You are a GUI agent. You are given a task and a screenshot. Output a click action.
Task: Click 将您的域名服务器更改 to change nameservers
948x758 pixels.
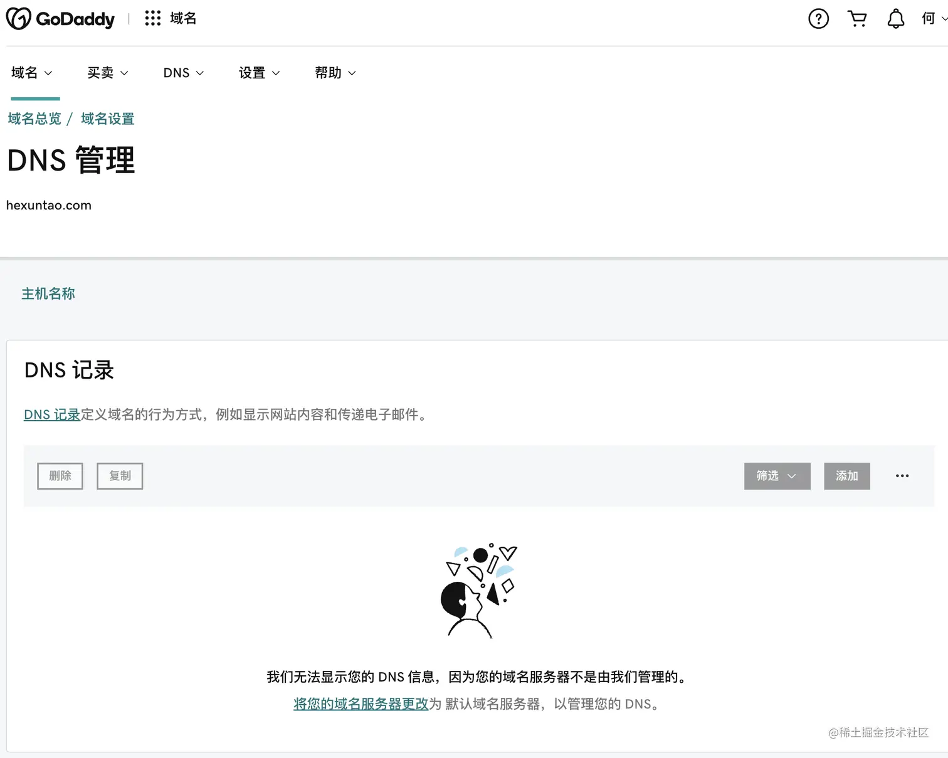(361, 703)
